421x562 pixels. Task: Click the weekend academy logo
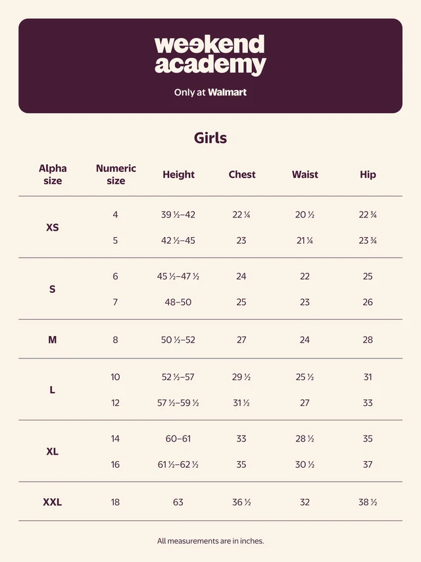pyautogui.click(x=210, y=55)
